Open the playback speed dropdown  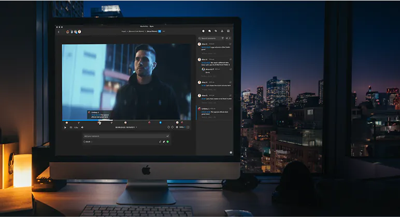pos(76,127)
